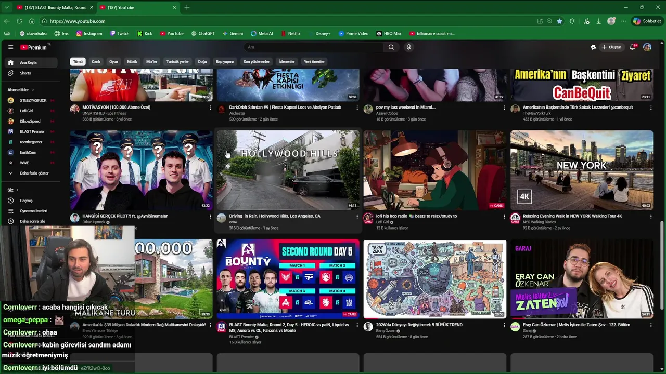Open the YouTube hamburger guide menu
Image resolution: width=666 pixels, height=374 pixels.
point(10,47)
